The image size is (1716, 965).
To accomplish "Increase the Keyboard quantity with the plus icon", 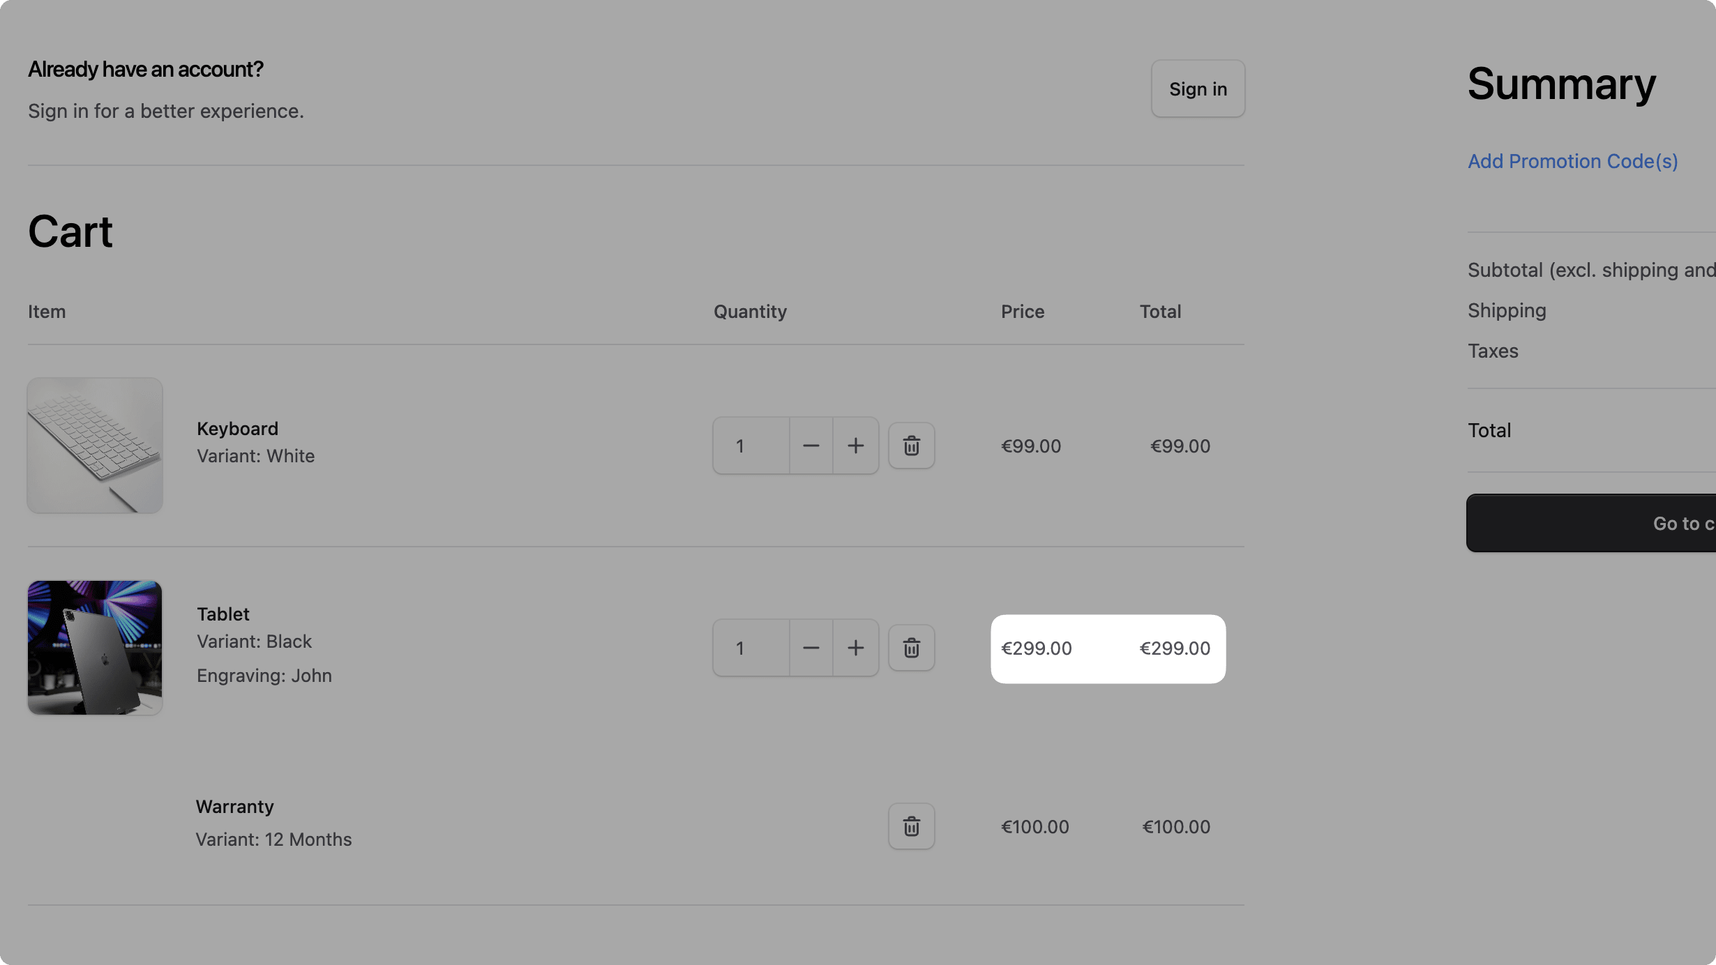I will point(855,446).
